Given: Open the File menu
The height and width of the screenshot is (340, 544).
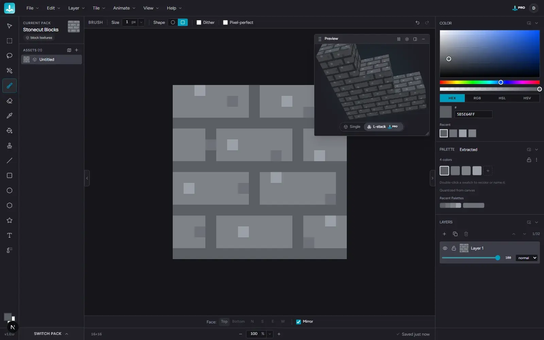Looking at the screenshot, I should pos(33,8).
